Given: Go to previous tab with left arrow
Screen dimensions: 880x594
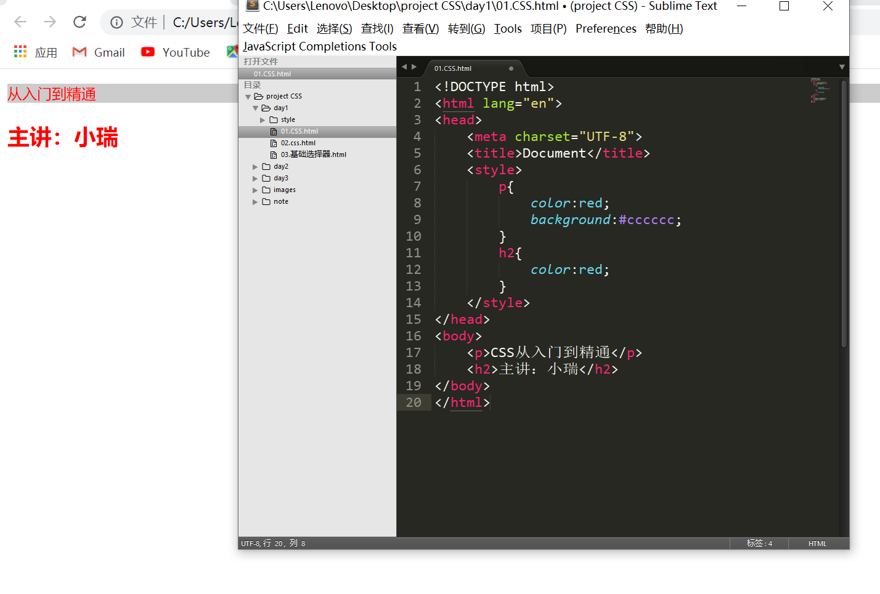Looking at the screenshot, I should pyautogui.click(x=404, y=67).
